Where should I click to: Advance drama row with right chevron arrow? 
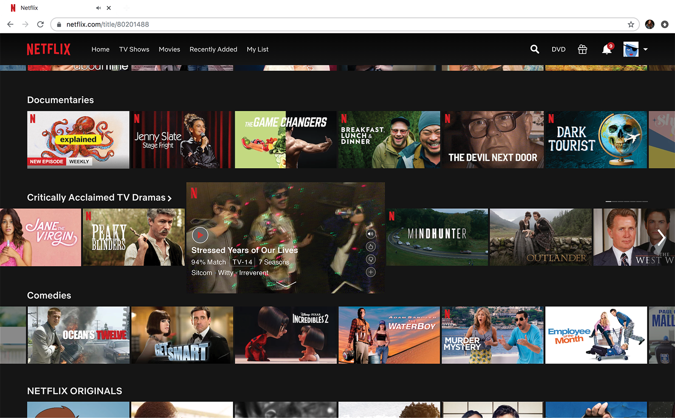click(x=661, y=237)
